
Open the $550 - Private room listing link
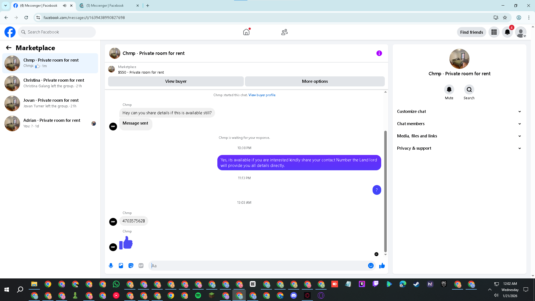(x=141, y=72)
